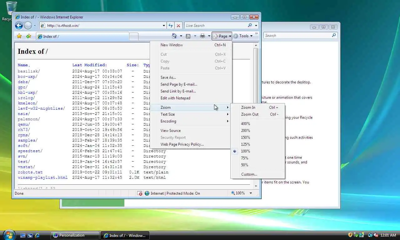Click the Forward navigation arrow
This screenshot has height=240, width=400.
(28, 26)
